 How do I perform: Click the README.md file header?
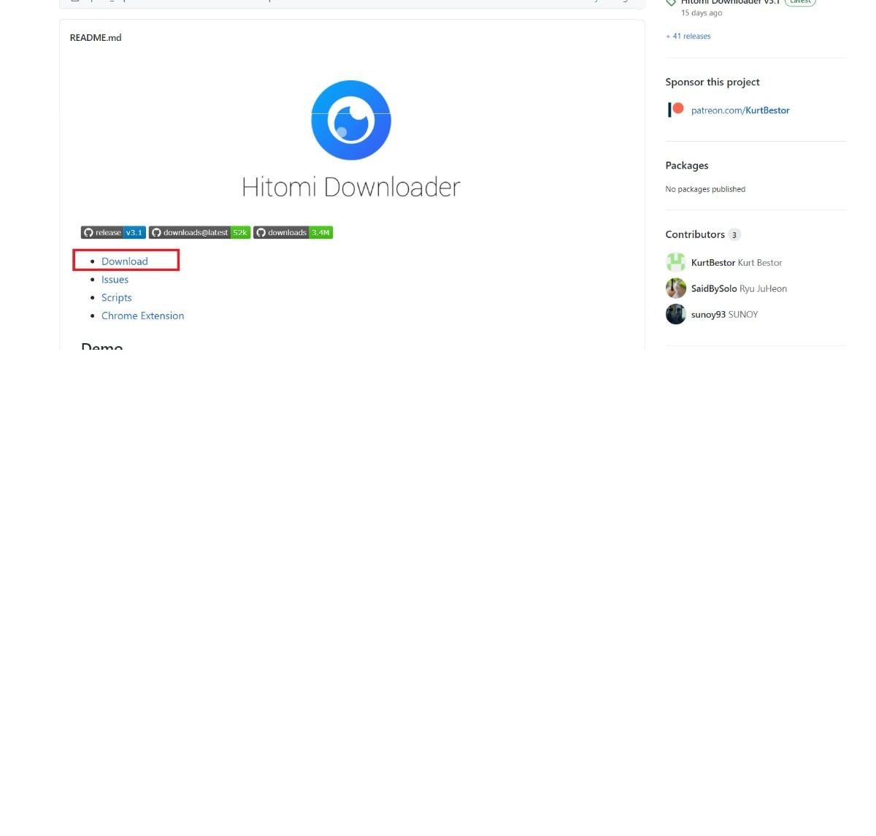(x=96, y=38)
